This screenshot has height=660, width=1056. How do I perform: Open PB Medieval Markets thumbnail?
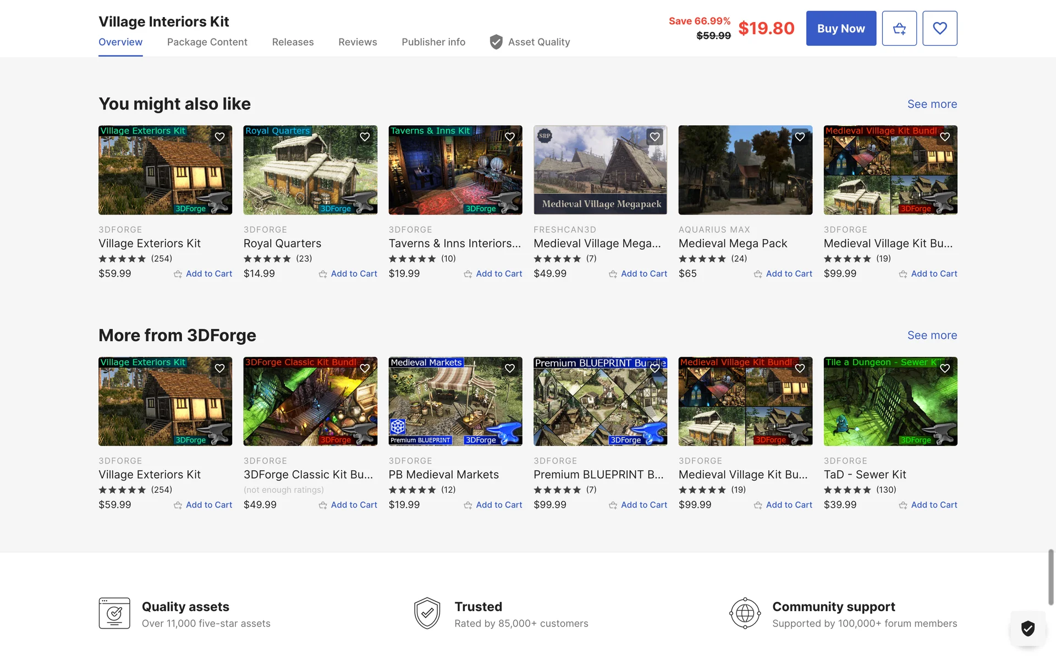[455, 402]
